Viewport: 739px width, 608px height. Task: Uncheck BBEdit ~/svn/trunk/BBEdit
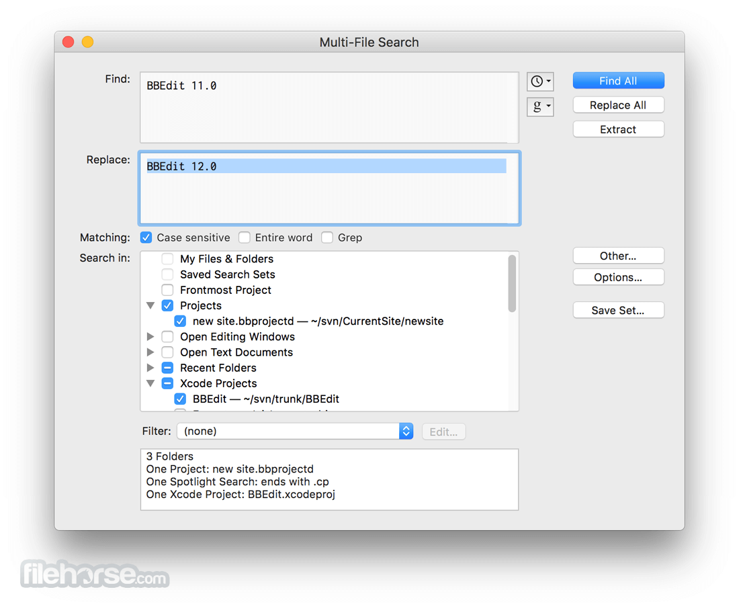click(x=180, y=399)
